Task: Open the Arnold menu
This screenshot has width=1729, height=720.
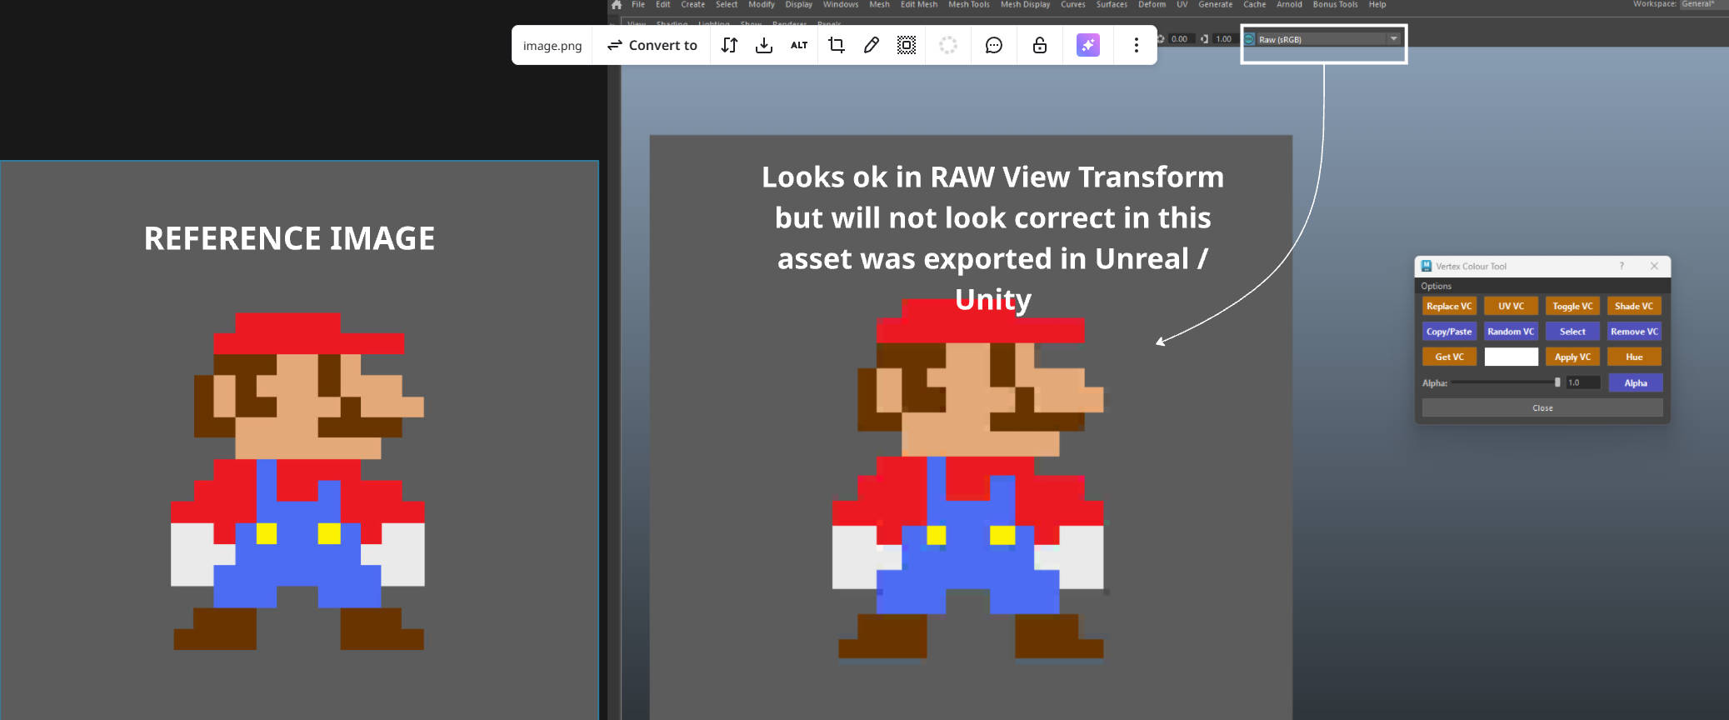Action: pyautogui.click(x=1290, y=4)
